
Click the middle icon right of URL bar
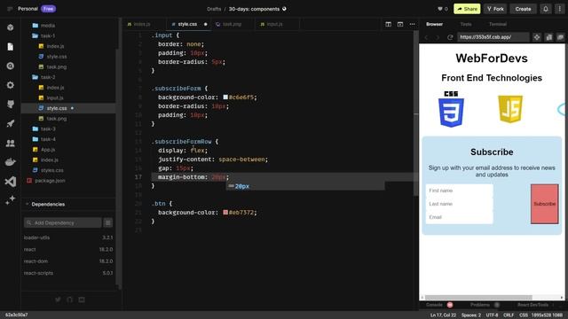coord(549,37)
